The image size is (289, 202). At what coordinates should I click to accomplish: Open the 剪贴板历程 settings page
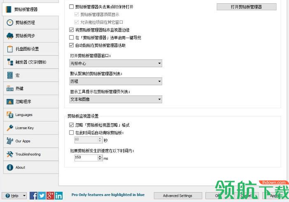click(x=31, y=23)
